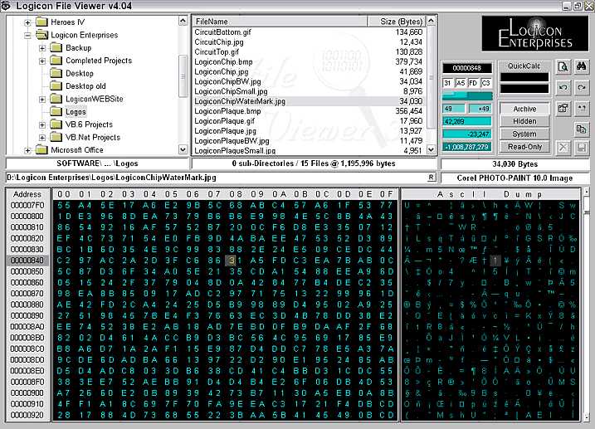595x429 pixels.
Task: Toggle the Read-Only attribute
Action: (x=524, y=147)
